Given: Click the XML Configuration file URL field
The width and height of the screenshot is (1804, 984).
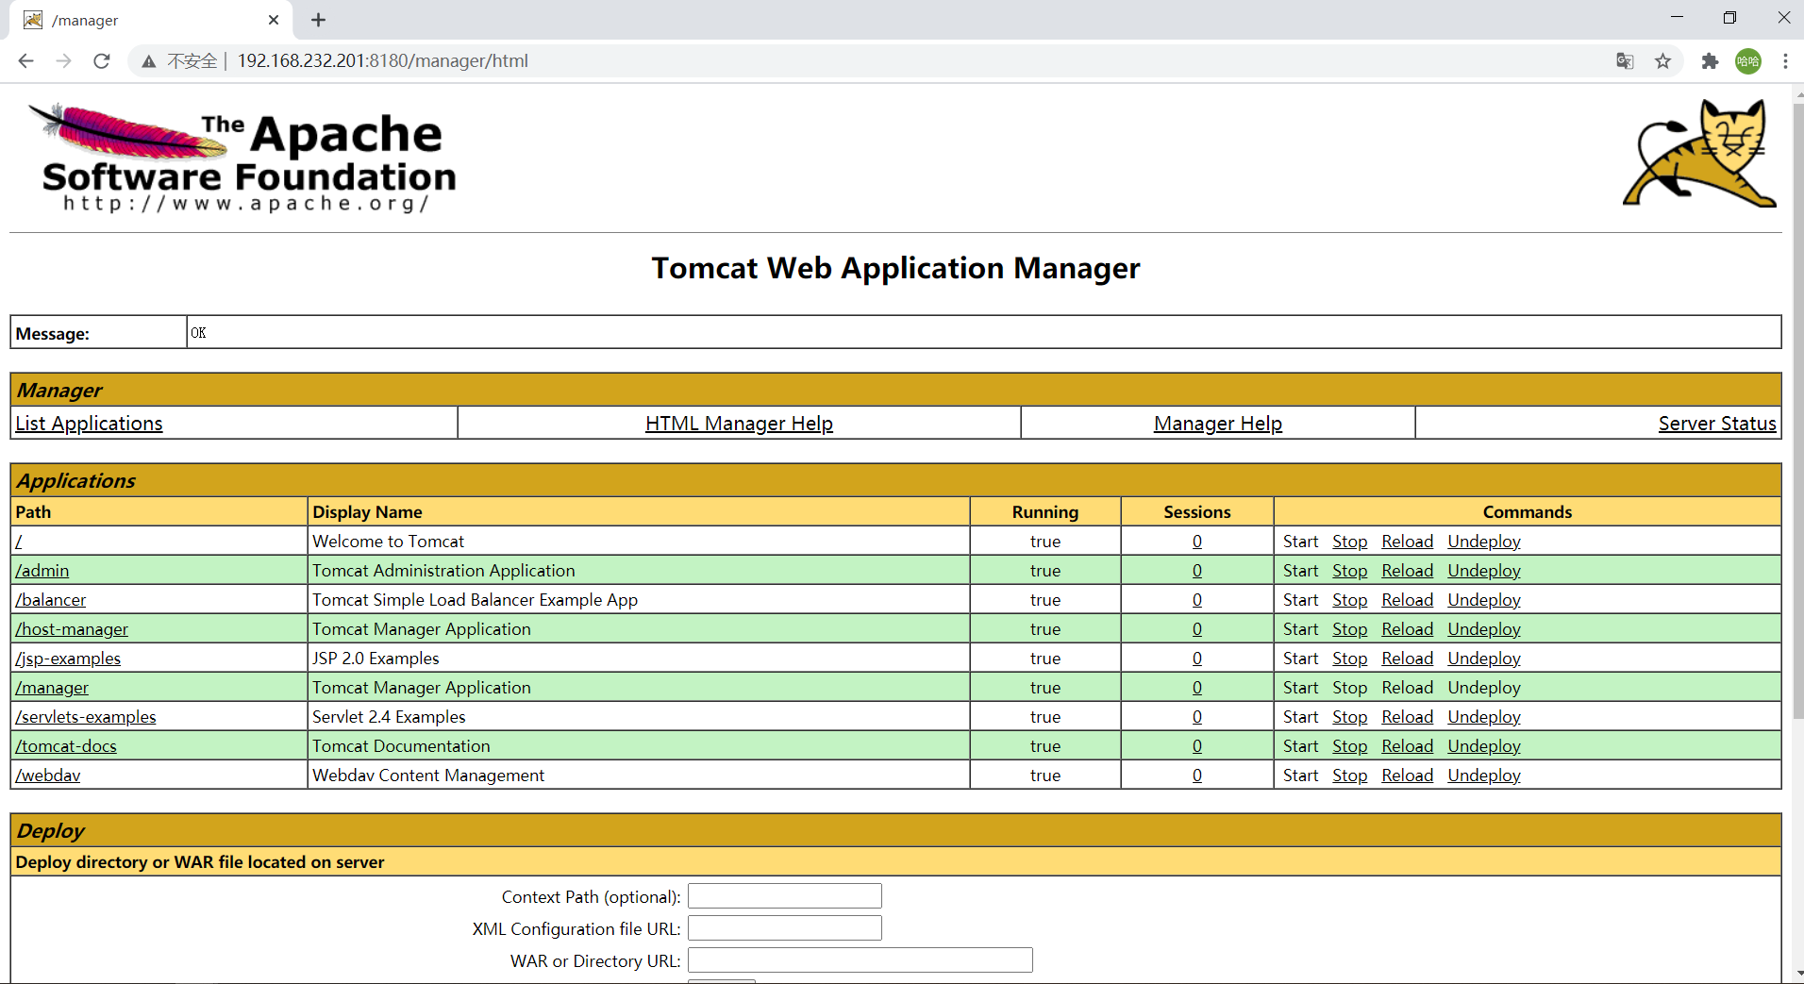Looking at the screenshot, I should 784,928.
